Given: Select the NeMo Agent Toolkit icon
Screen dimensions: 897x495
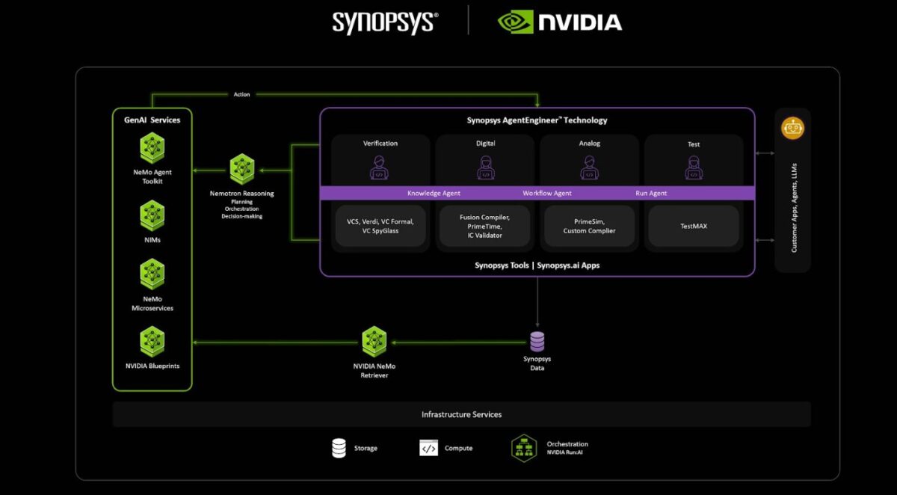Looking at the screenshot, I should tap(152, 147).
